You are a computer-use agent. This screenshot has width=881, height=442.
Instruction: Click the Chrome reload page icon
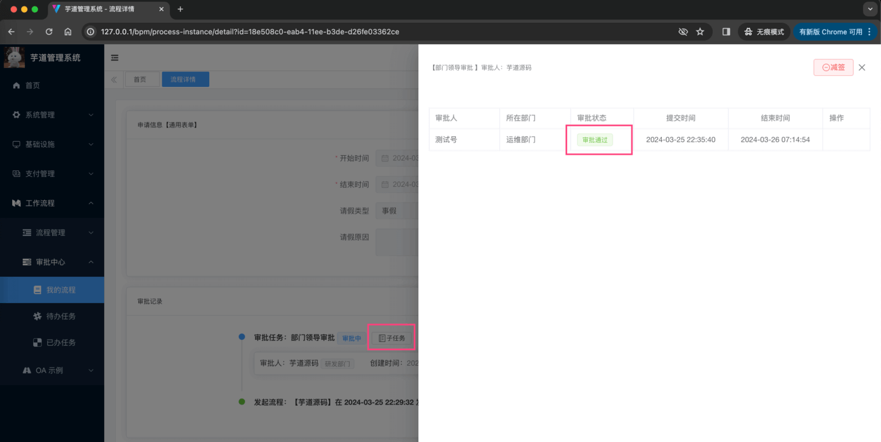coord(49,32)
